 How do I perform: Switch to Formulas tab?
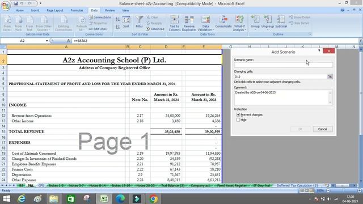pos(77,10)
